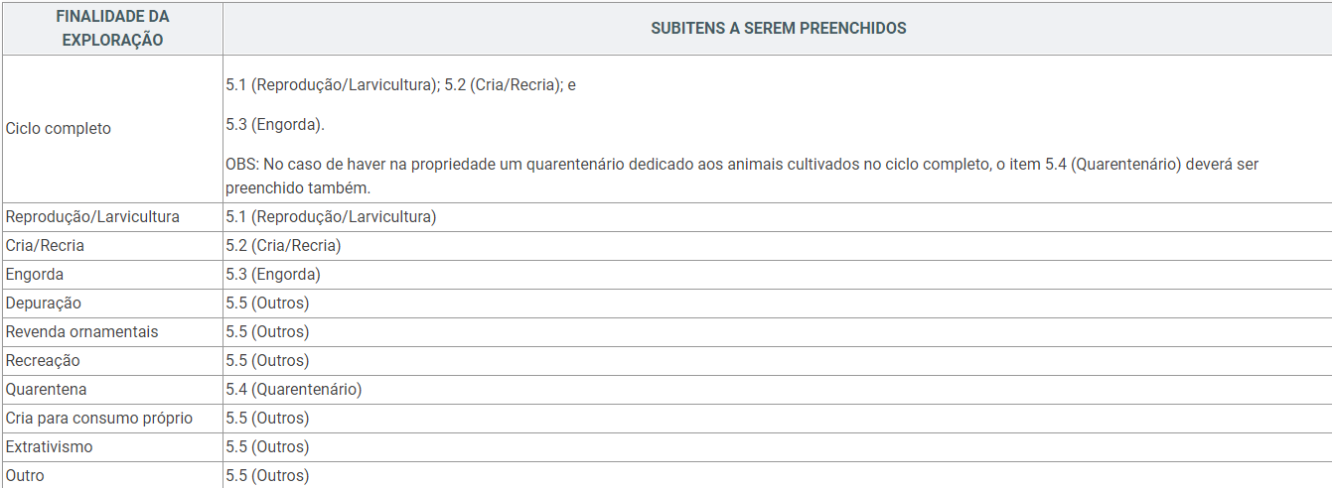The width and height of the screenshot is (1332, 488).
Task: Select the 'Reprodução/Larvicultura' row label
Action: click(92, 216)
